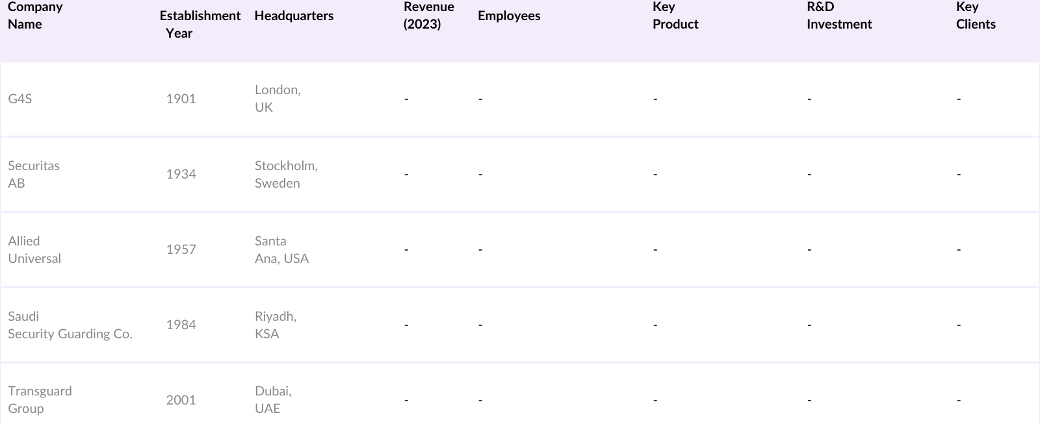1040x424 pixels.
Task: Select the Allied Universal company cell
Action: coord(34,249)
